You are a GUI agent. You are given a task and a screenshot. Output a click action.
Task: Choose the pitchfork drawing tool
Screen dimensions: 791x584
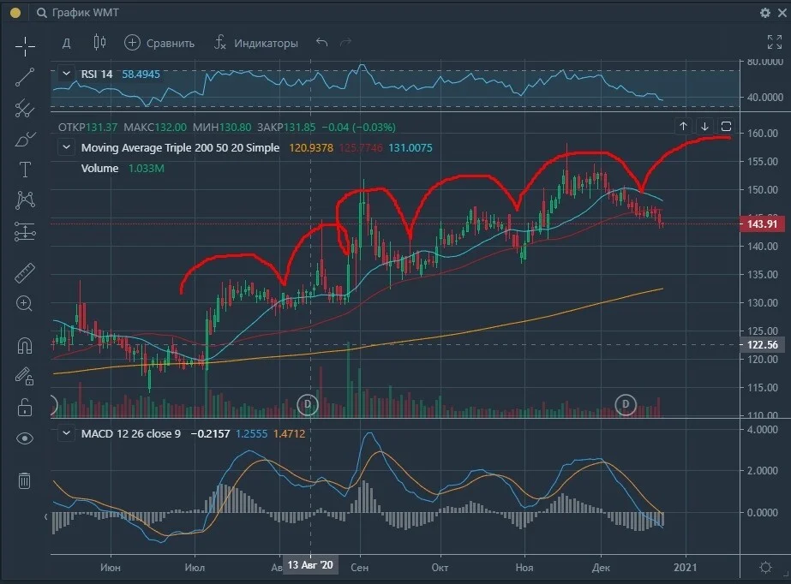pos(25,109)
